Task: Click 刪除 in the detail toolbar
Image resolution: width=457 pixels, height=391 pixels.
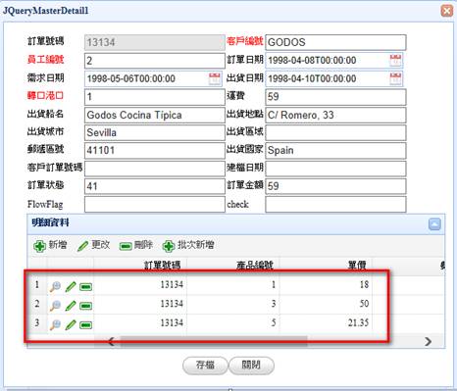Action: coord(136,245)
